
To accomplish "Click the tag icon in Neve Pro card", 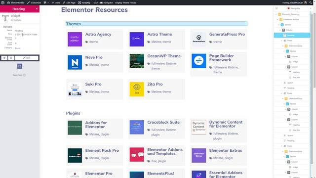I will pos(87,65).
